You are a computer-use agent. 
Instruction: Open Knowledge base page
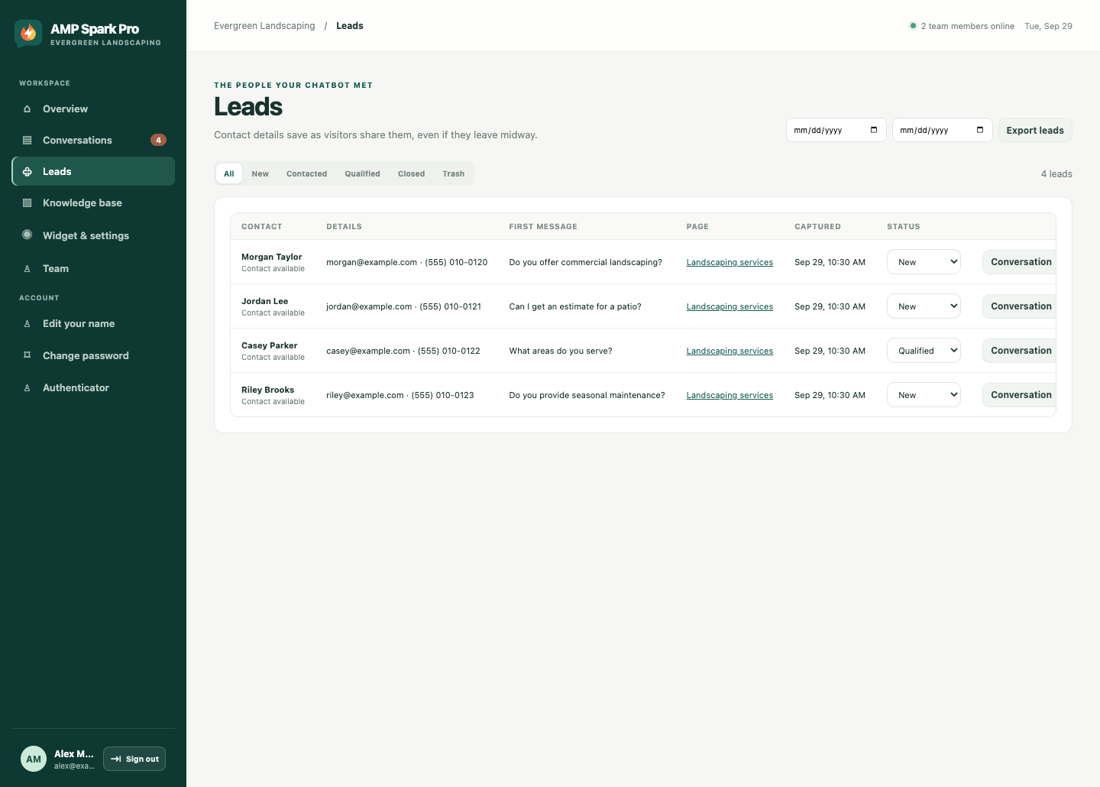pos(93,203)
